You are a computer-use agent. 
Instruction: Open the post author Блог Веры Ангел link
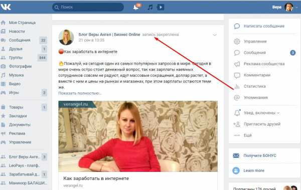(109, 35)
